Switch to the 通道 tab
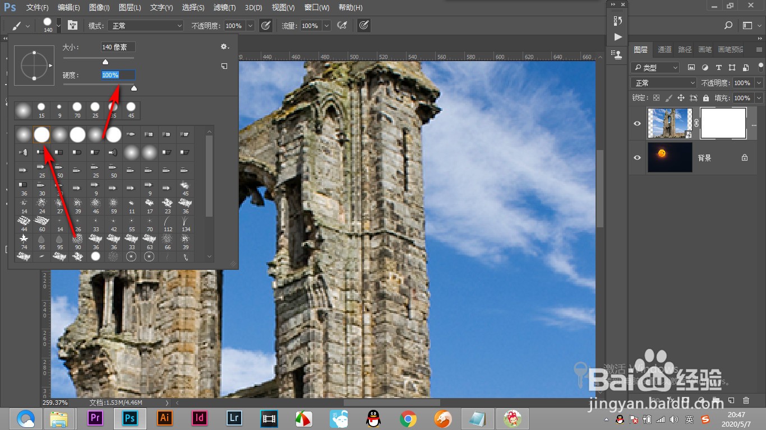Image resolution: width=766 pixels, height=430 pixels. pos(665,49)
